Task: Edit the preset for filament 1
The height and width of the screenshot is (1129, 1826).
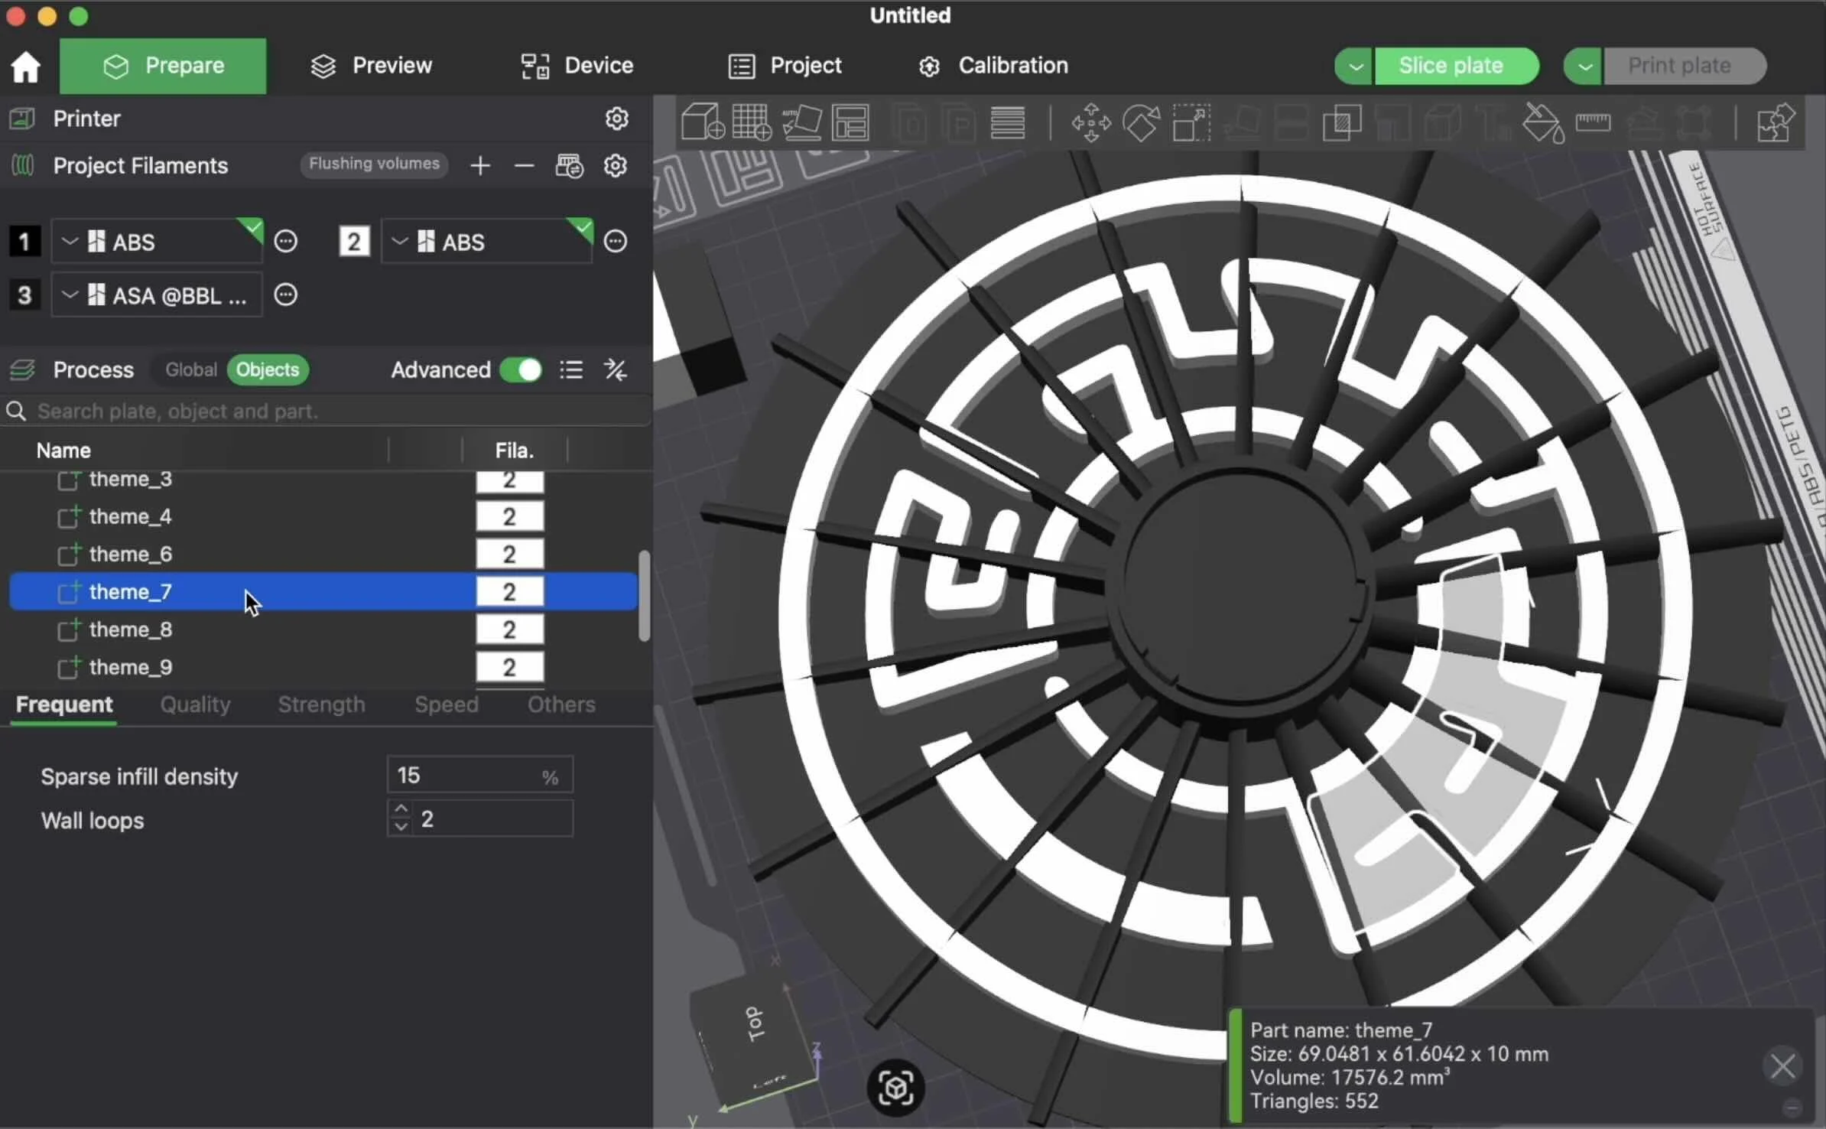Action: pyautogui.click(x=285, y=242)
